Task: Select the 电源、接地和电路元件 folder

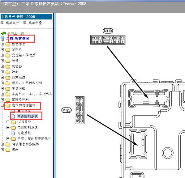Action: pos(34,138)
